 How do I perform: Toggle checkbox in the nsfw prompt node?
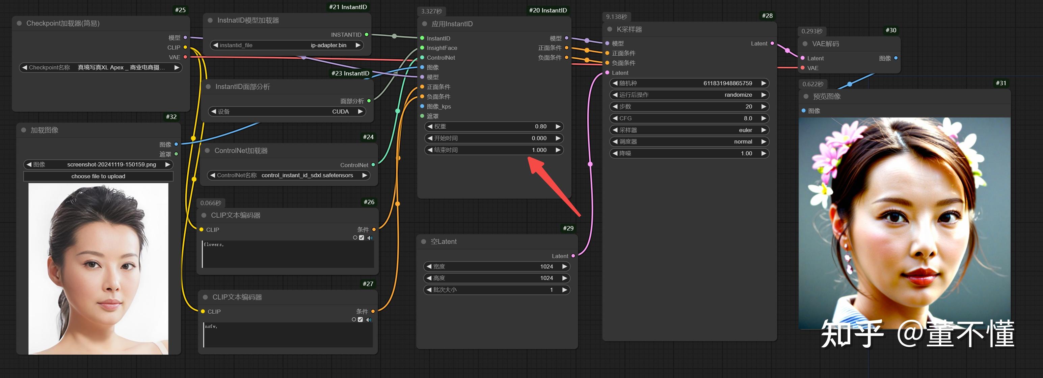click(360, 319)
